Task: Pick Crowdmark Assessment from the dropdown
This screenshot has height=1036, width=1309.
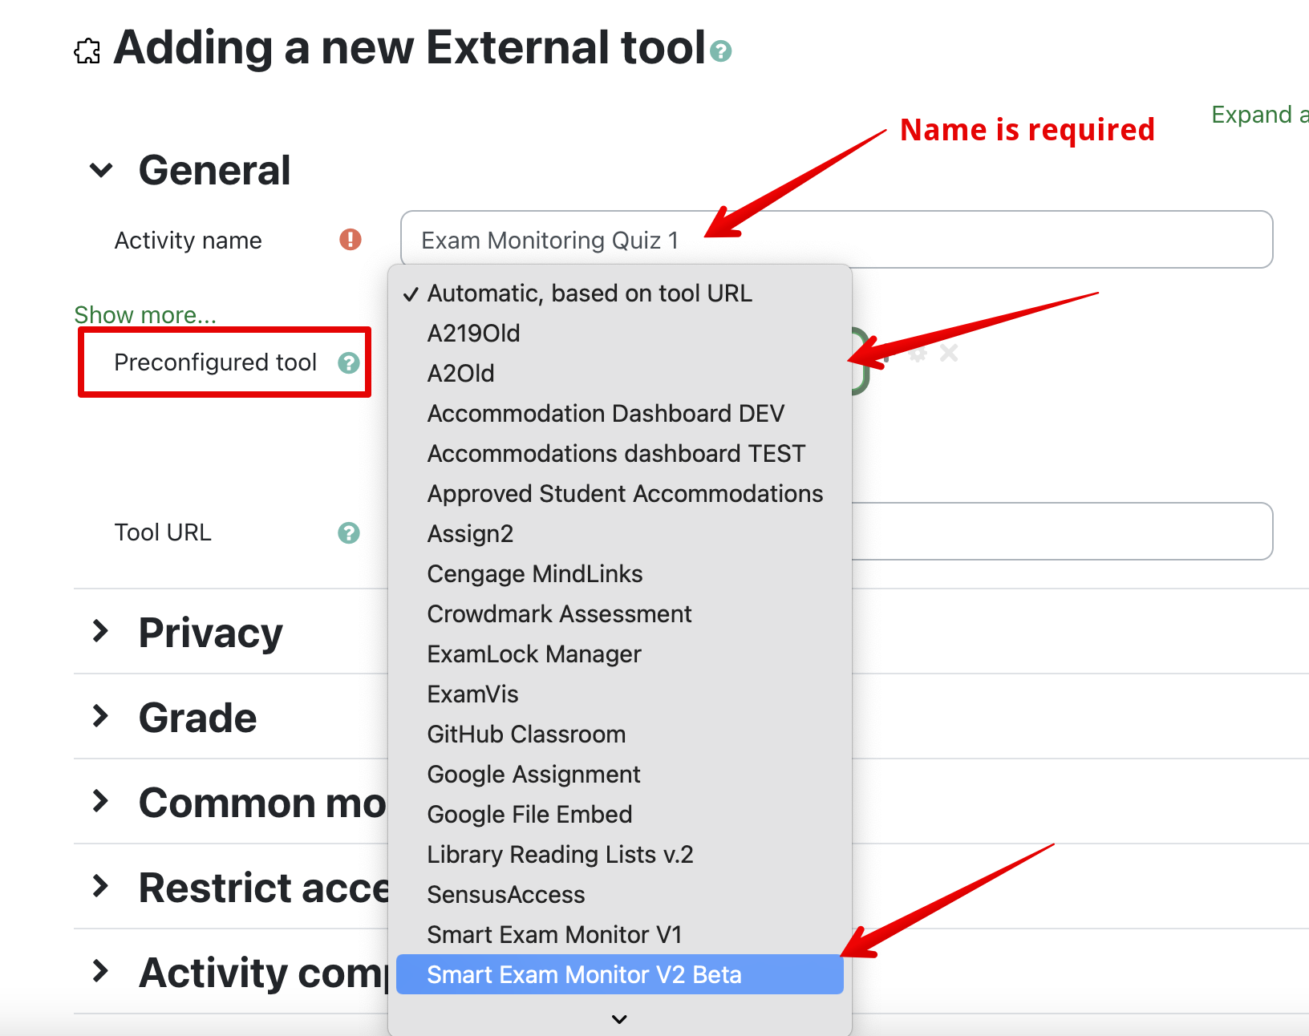Action: pyautogui.click(x=559, y=614)
